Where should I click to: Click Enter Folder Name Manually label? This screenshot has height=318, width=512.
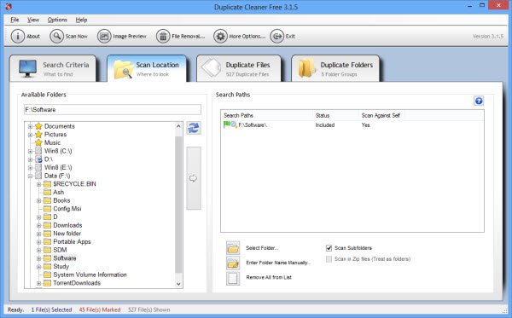coord(278,263)
